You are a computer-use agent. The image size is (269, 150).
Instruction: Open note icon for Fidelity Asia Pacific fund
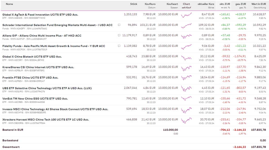[x=119, y=46]
